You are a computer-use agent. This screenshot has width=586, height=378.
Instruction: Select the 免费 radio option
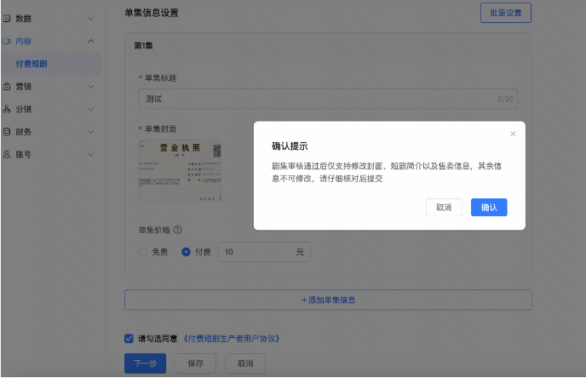pyautogui.click(x=143, y=252)
